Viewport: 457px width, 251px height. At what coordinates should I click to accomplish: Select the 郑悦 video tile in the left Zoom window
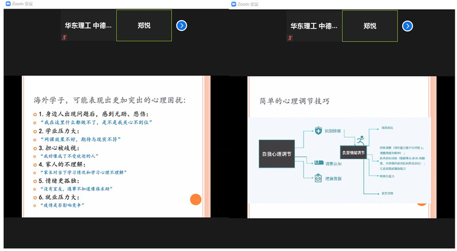(x=144, y=26)
